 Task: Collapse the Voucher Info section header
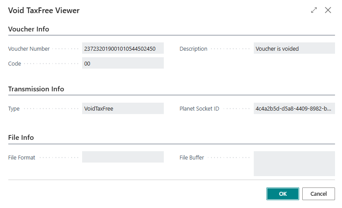(x=29, y=29)
